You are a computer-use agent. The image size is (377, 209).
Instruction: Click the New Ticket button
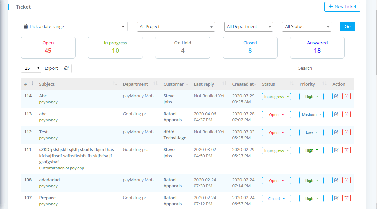click(x=342, y=7)
